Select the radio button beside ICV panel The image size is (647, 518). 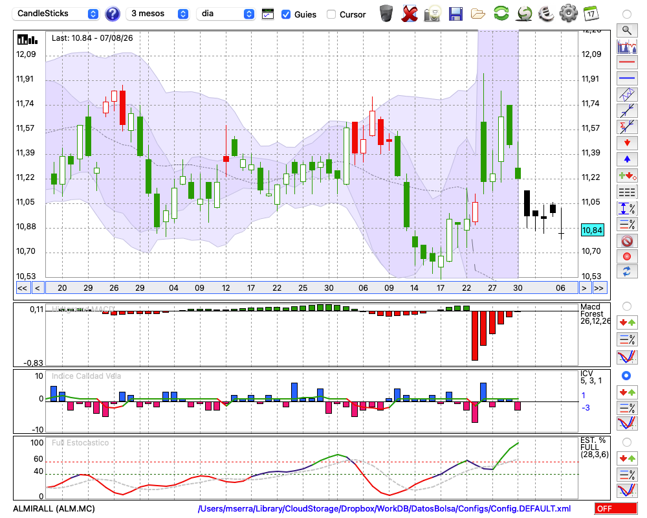click(x=626, y=376)
